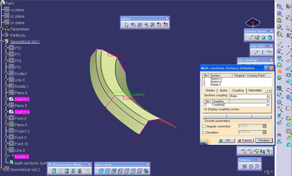Enable the Angular correction checkbox

point(204,126)
